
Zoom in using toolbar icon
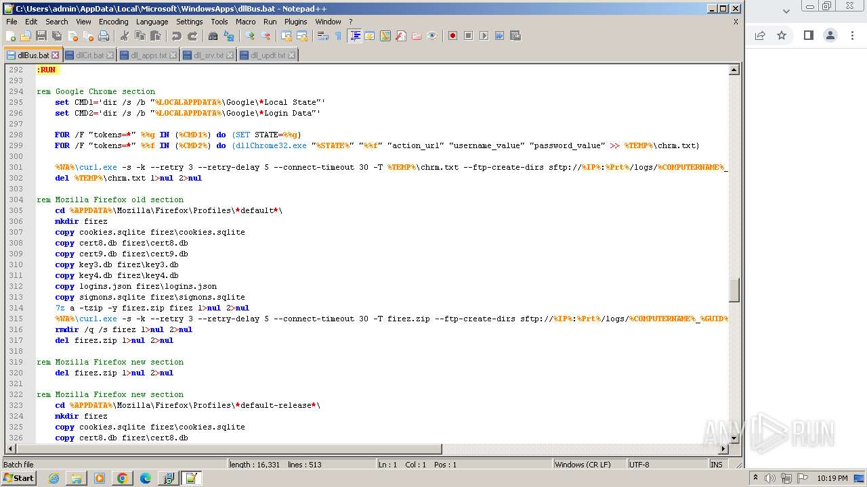pyautogui.click(x=250, y=36)
